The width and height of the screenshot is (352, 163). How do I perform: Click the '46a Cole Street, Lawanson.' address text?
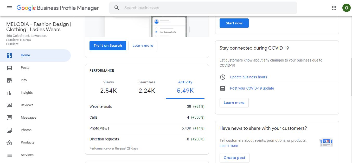[x=27, y=36]
